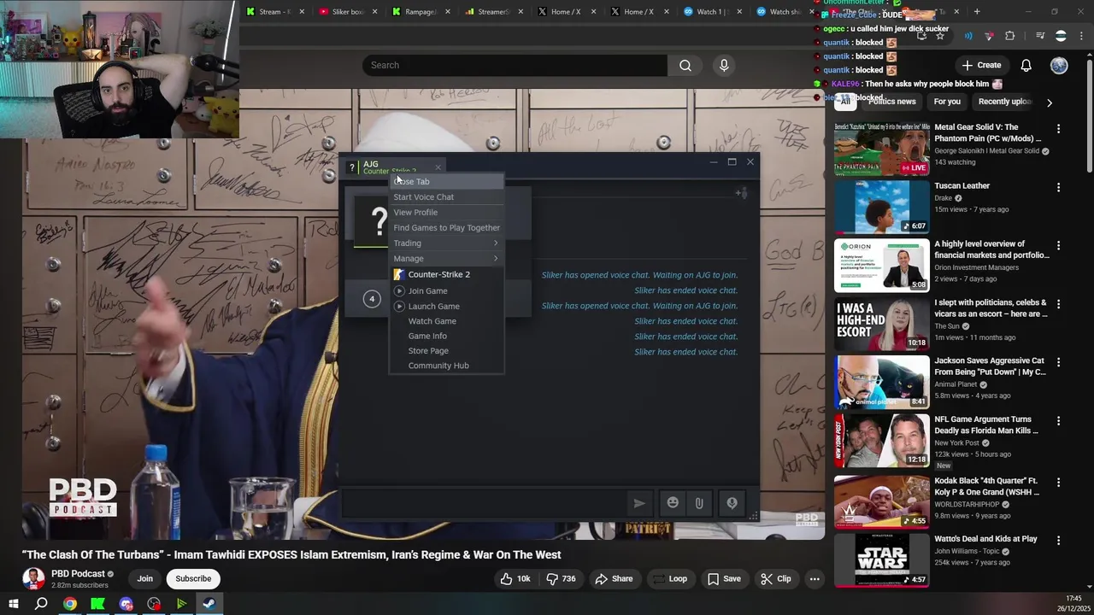The height and width of the screenshot is (615, 1094).
Task: Open YouTube notifications bell
Action: tap(1026, 65)
